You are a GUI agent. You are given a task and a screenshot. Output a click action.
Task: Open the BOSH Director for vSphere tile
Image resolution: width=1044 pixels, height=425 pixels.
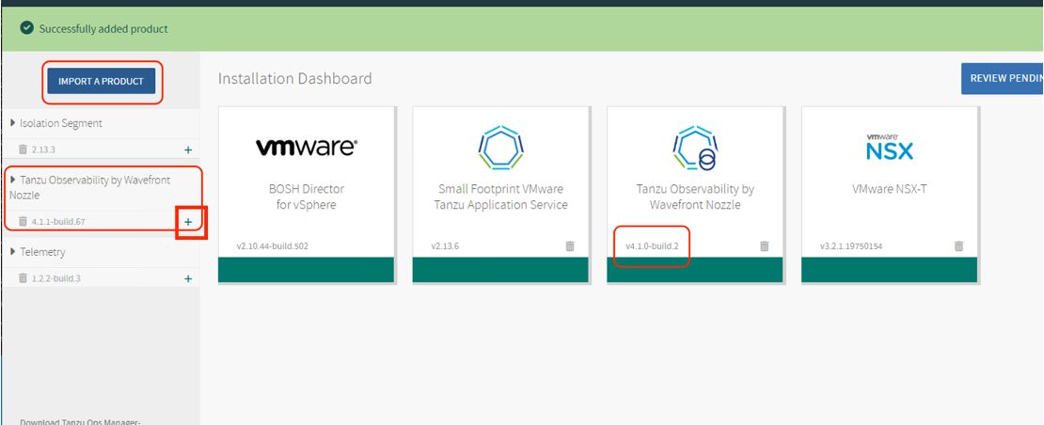click(x=306, y=179)
